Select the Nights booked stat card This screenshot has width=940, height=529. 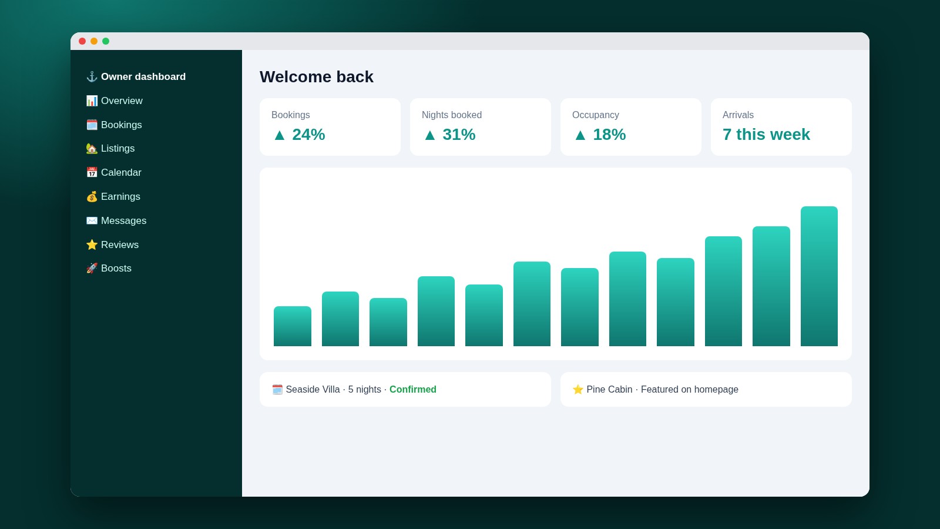click(x=481, y=127)
